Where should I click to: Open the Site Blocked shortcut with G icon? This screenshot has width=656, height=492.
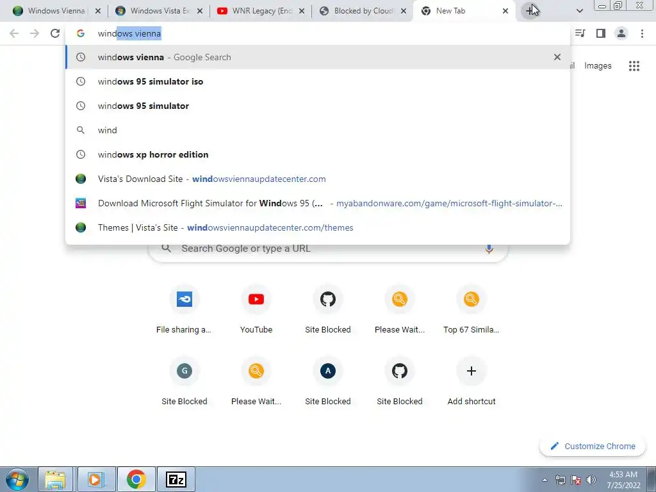[x=184, y=381]
